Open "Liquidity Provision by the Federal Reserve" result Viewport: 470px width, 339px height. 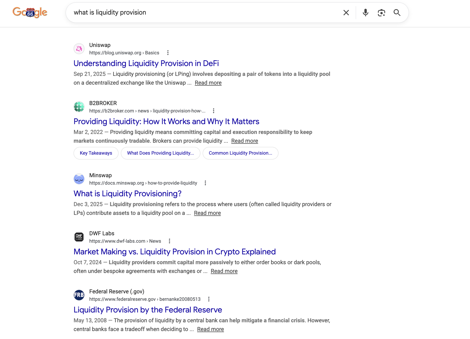click(x=148, y=310)
